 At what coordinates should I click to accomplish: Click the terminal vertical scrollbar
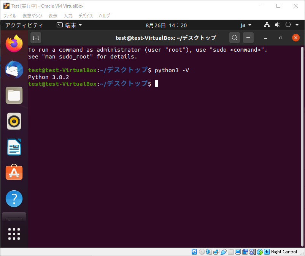302,147
